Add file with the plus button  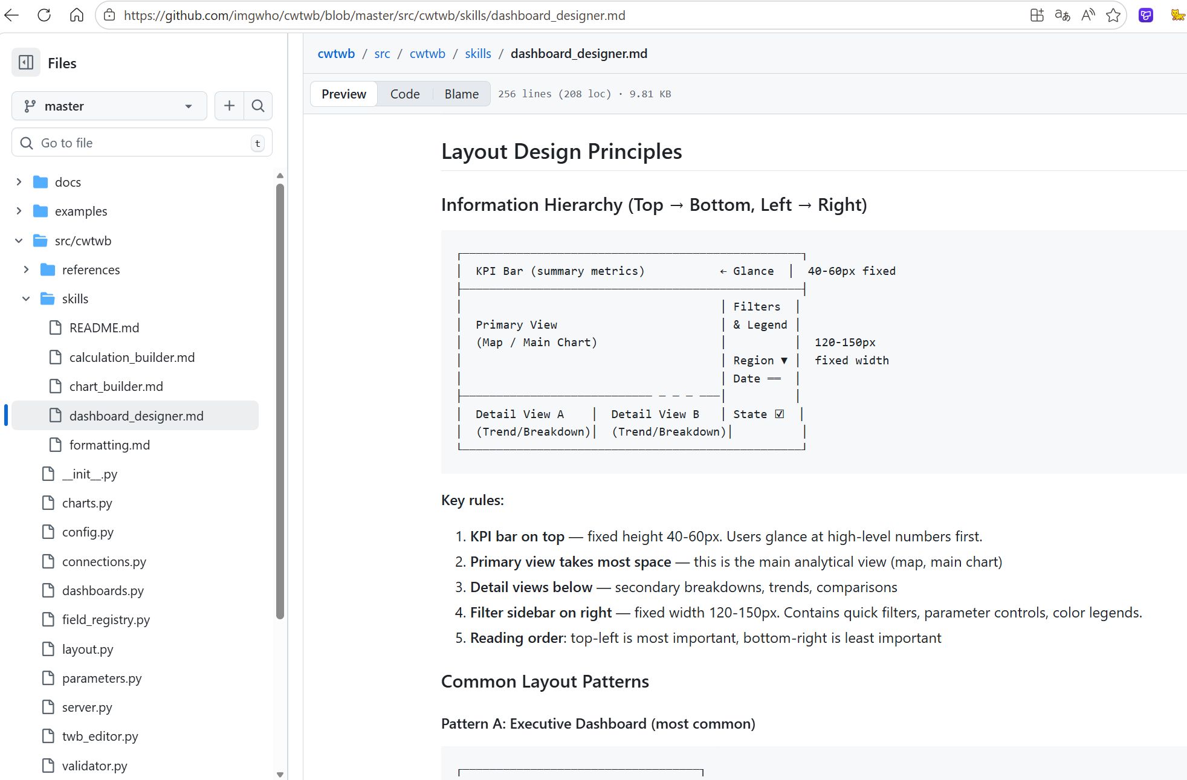[x=230, y=106]
